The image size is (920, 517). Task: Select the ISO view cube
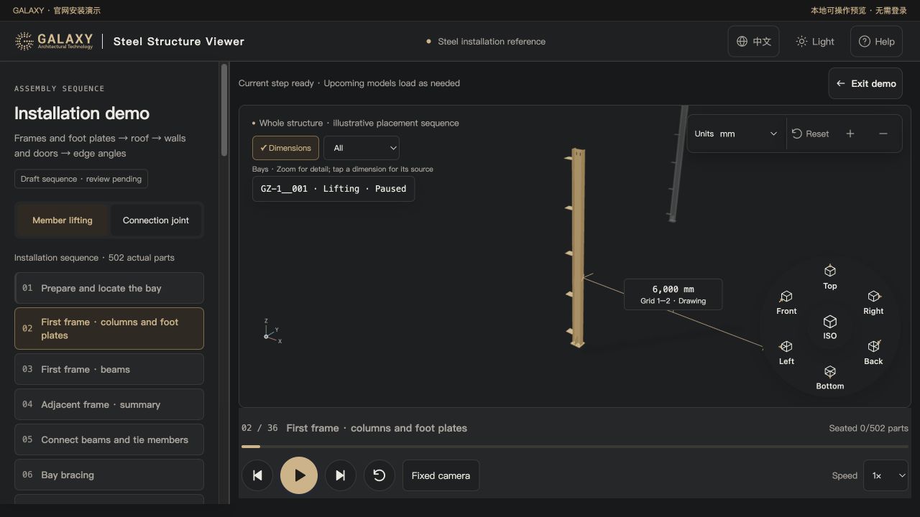click(829, 327)
